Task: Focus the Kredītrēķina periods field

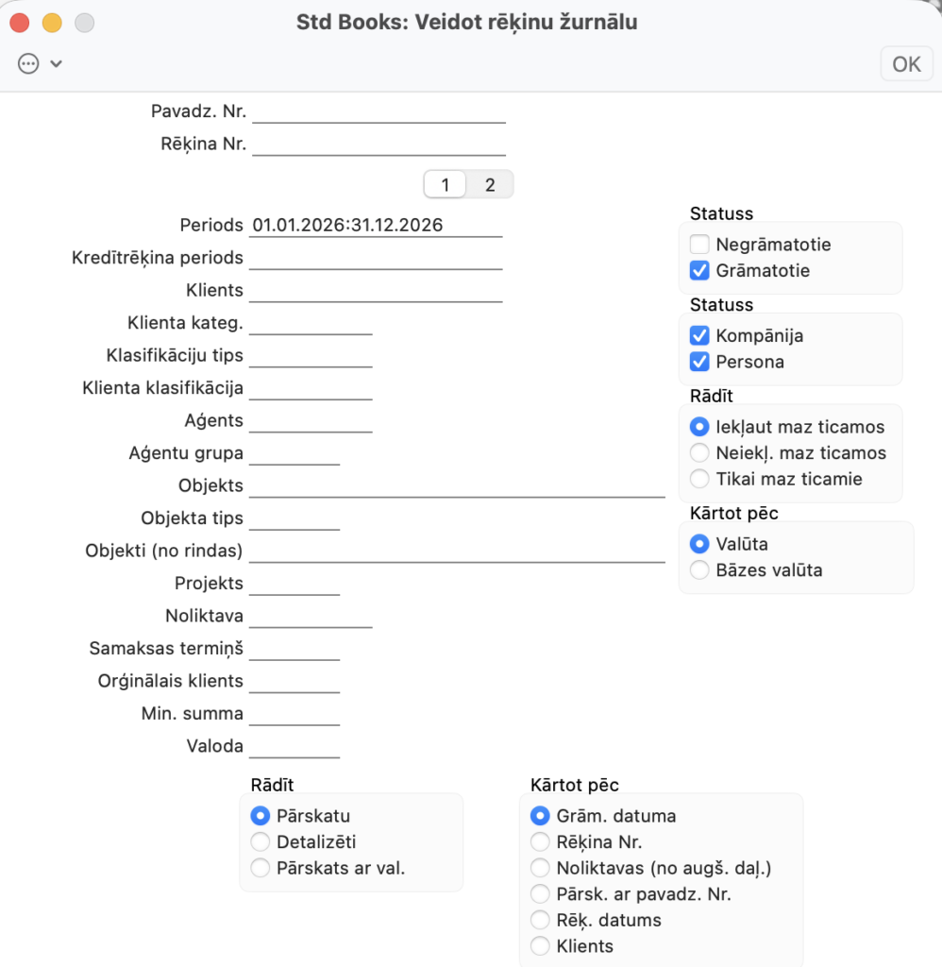Action: tap(376, 258)
